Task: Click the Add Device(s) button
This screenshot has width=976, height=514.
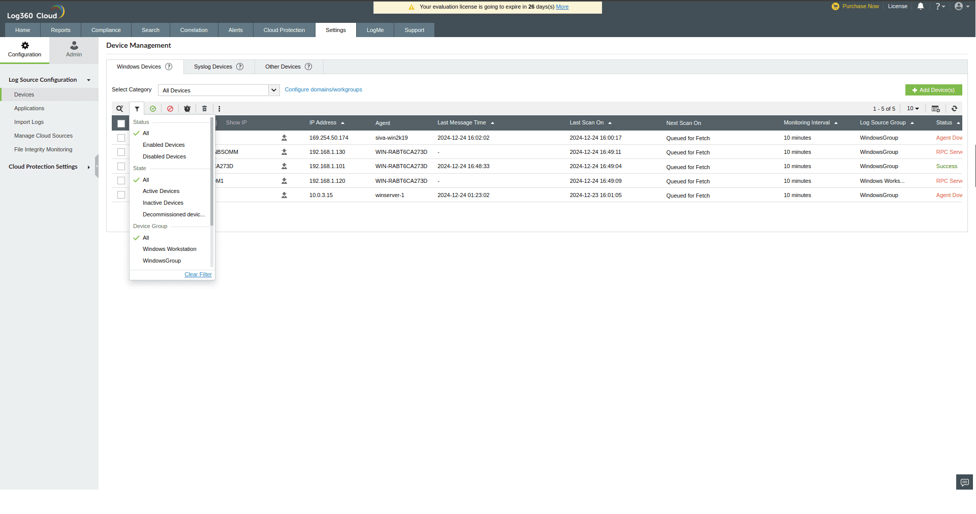Action: pos(933,89)
